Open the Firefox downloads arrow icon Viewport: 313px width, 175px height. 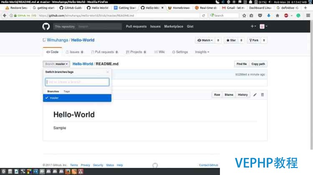(x=269, y=15)
